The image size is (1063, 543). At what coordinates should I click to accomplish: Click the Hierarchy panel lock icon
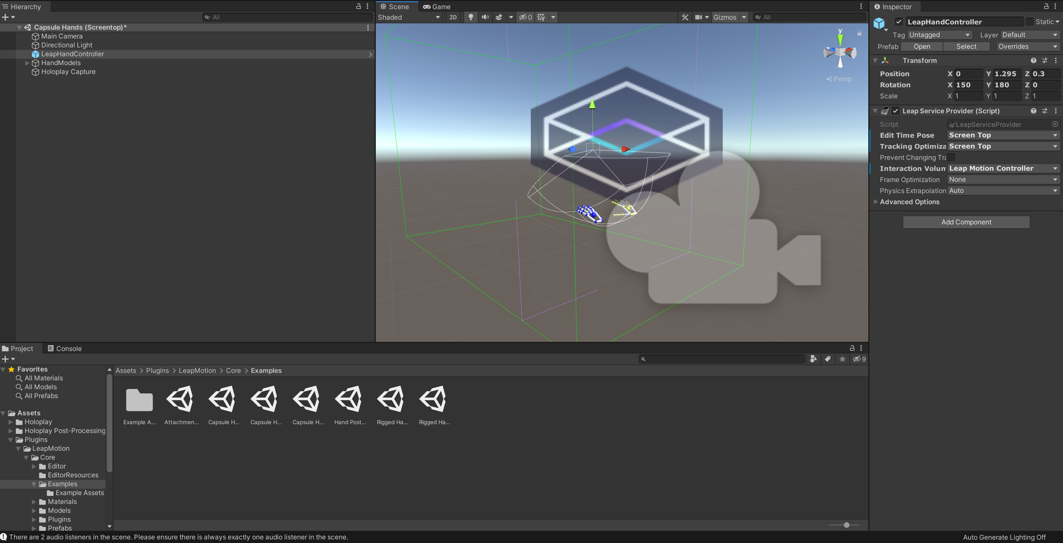pos(358,6)
